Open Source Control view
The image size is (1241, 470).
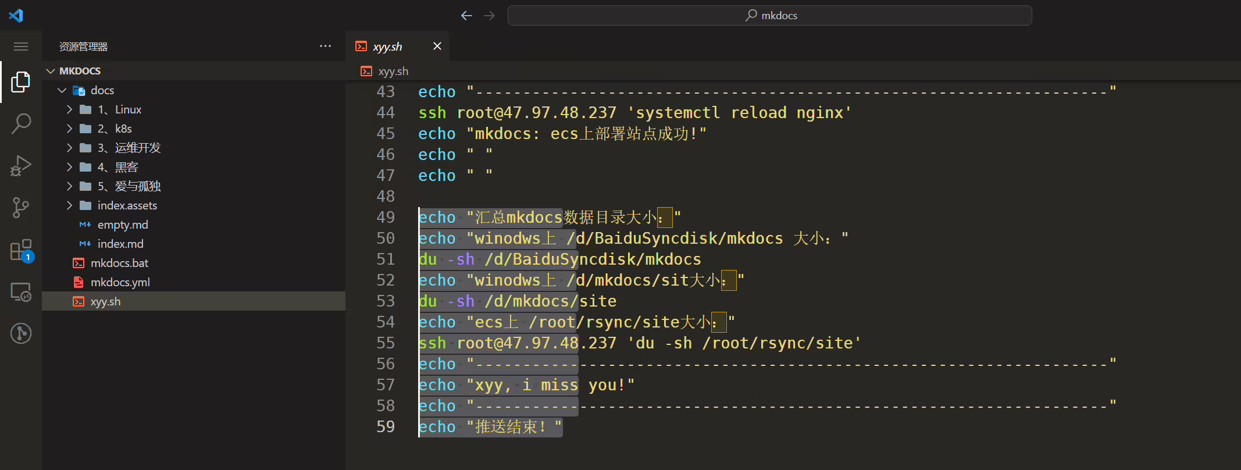point(21,207)
